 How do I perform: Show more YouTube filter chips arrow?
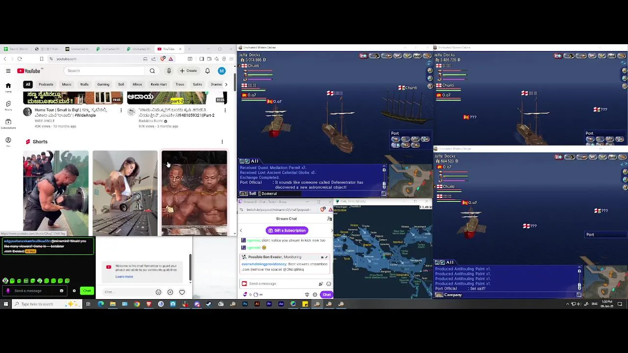coord(226,84)
